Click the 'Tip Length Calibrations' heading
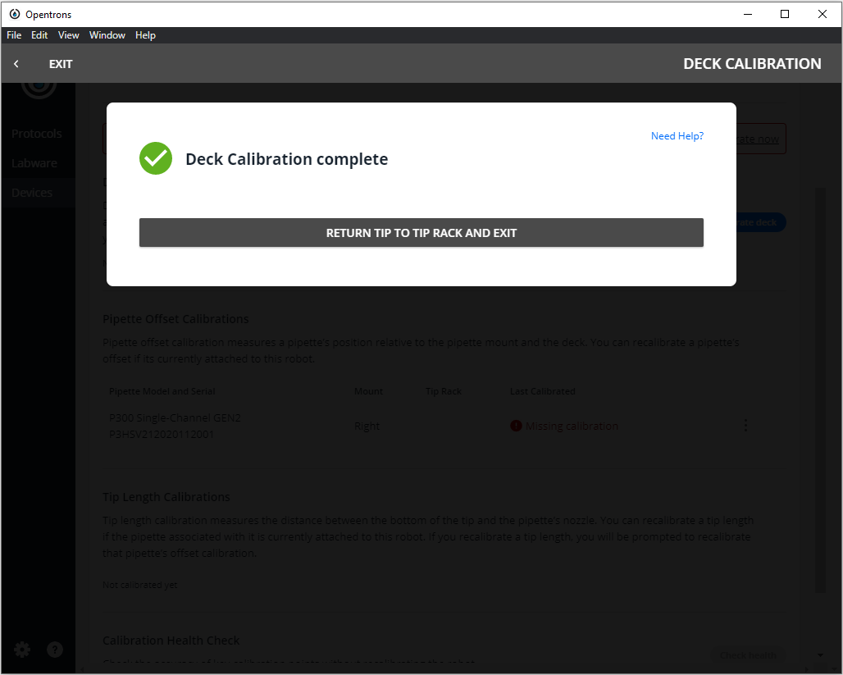This screenshot has width=843, height=675. 166,497
